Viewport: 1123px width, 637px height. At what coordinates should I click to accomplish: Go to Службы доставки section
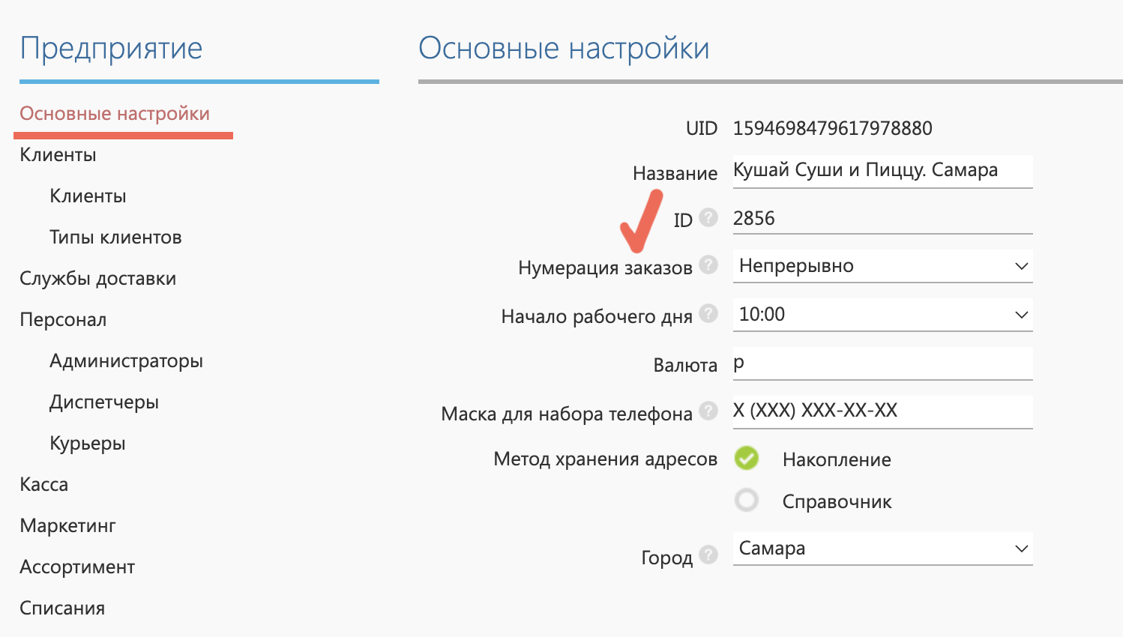97,279
